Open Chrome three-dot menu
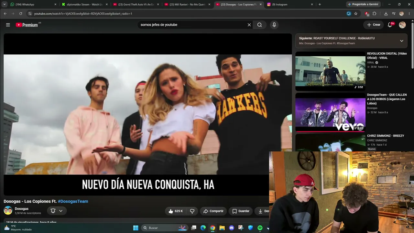Screen dimensions: 414x233 click(409, 14)
